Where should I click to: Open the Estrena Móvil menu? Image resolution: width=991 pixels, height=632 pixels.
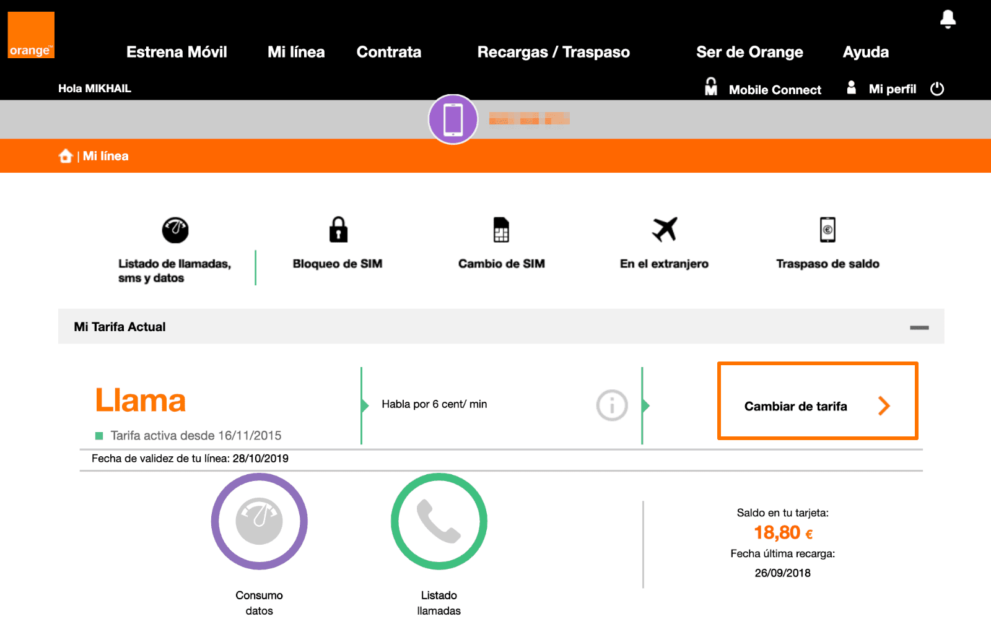[x=177, y=52]
